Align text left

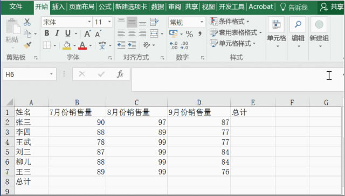coord(121,33)
